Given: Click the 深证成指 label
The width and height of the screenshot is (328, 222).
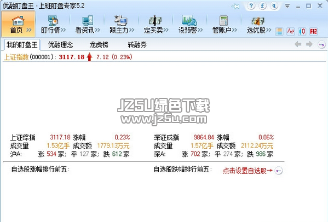Looking at the screenshot, I should 166,137.
